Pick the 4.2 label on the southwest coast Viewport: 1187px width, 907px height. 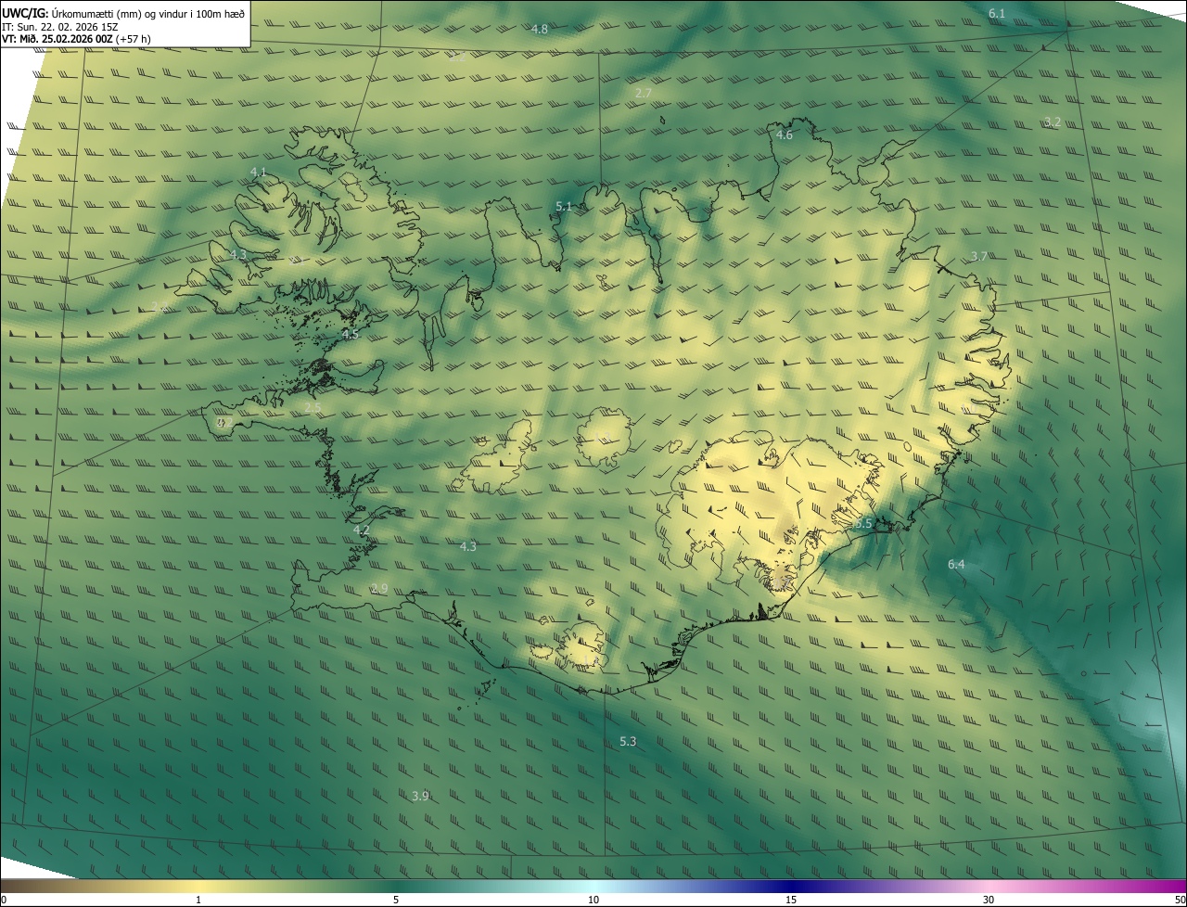click(362, 530)
